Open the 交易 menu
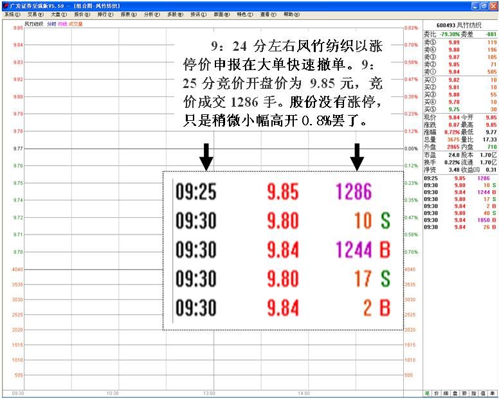The width and height of the screenshot is (499, 399). 35,14
